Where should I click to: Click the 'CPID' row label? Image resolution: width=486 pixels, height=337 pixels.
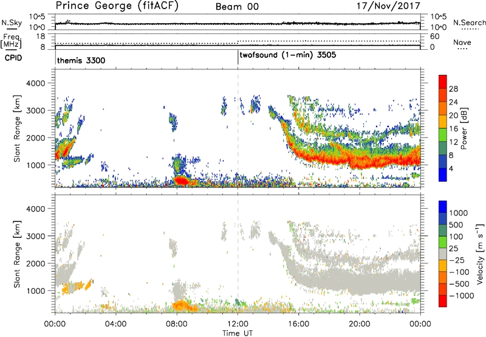(x=13, y=58)
